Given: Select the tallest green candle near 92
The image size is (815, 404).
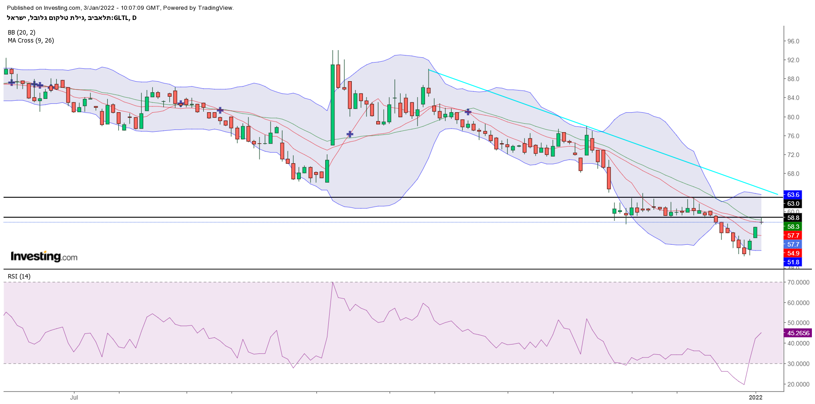Looking at the screenshot, I should coord(333,105).
